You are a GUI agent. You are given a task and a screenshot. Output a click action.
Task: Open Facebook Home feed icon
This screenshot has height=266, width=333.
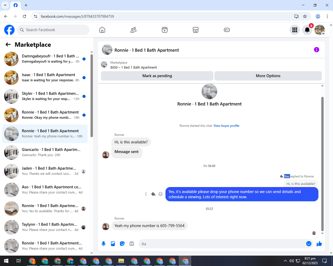tap(102, 30)
